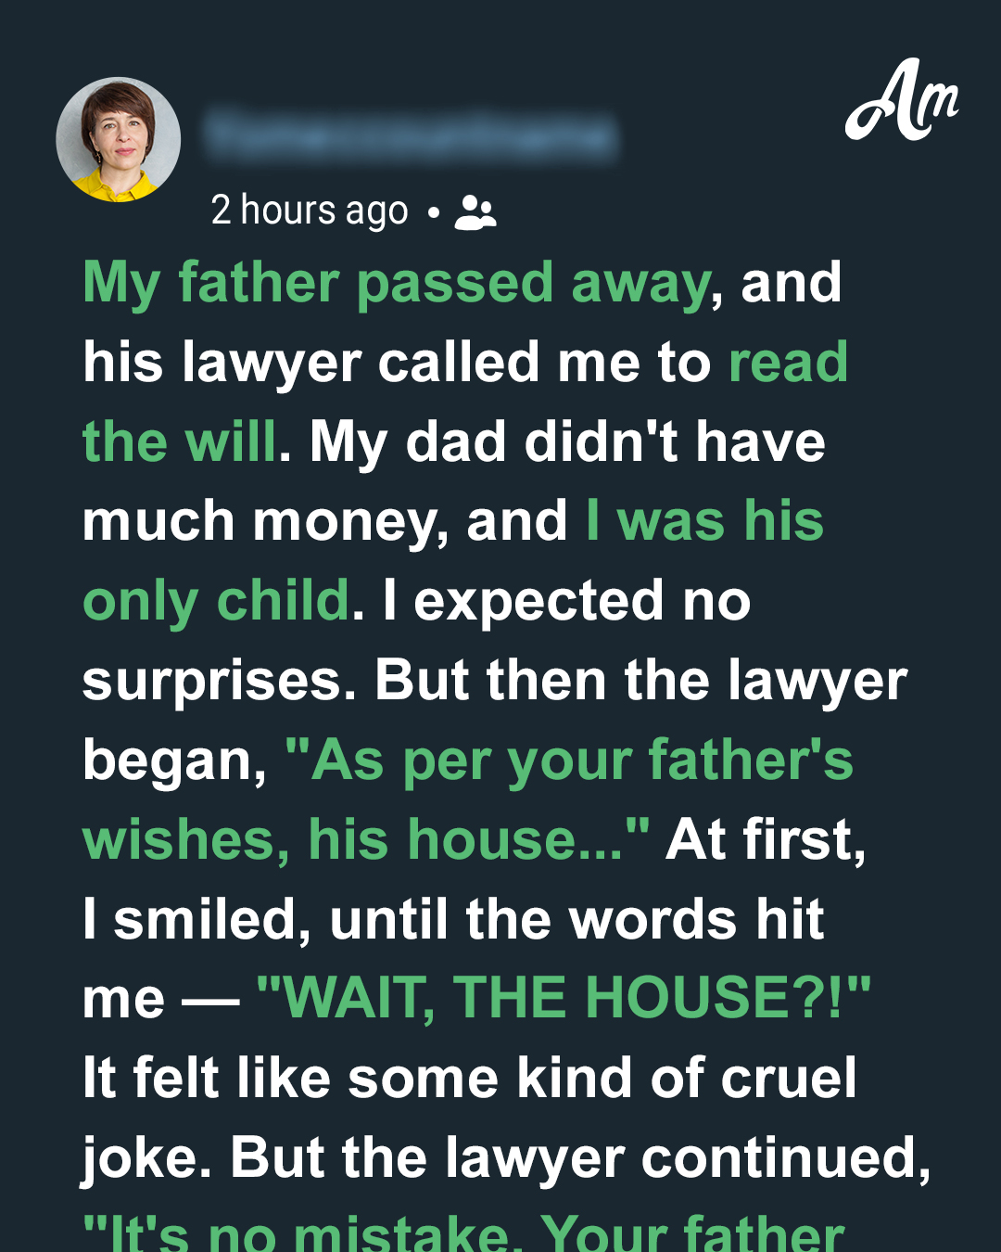Click the green quote "As per your father's"
Viewport: 1001px width, 1252px height.
(569, 761)
